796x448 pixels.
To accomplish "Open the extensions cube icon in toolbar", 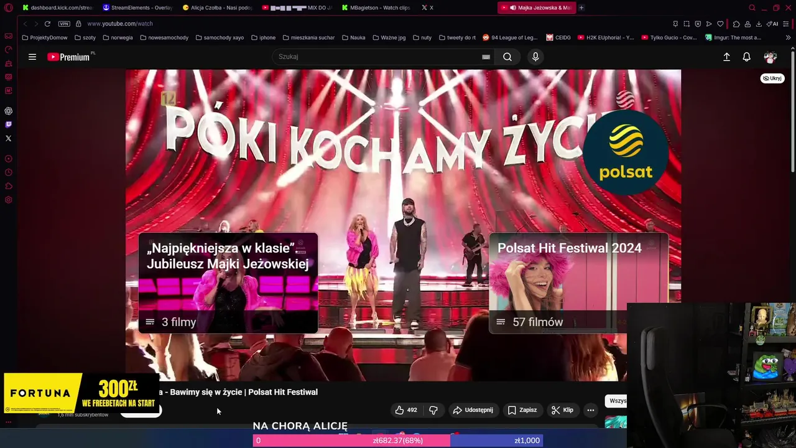I will click(736, 24).
